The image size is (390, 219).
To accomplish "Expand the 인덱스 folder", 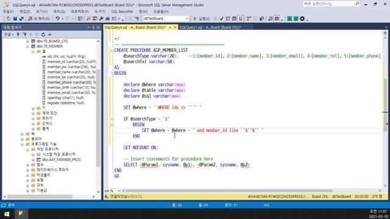I will point(33,123).
